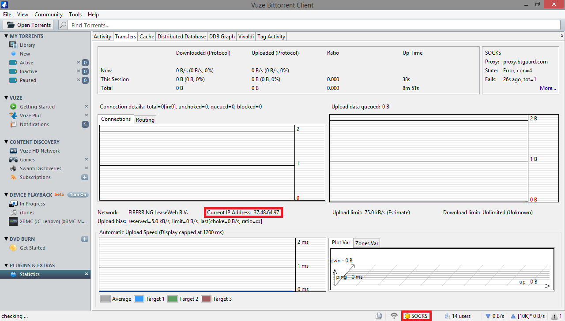This screenshot has width=565, height=321.
Task: Click the 14 users status icon
Action: [447, 316]
